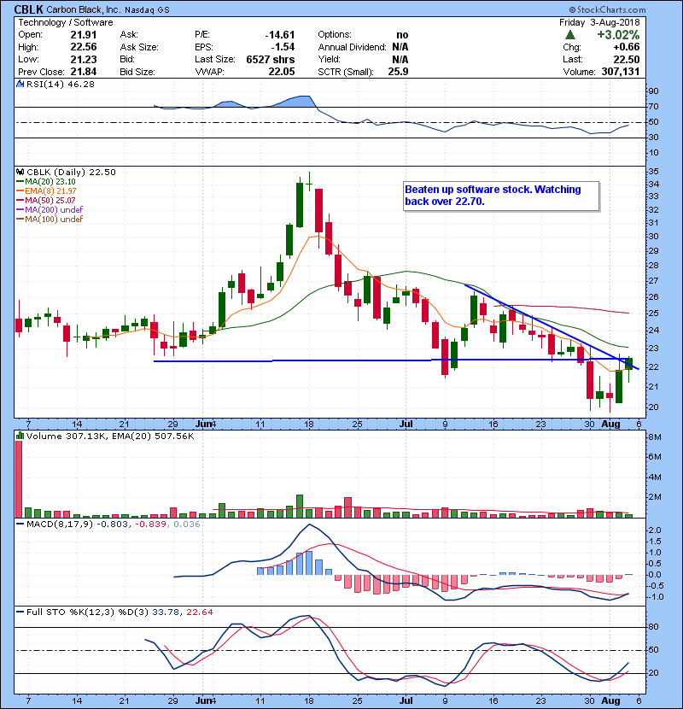
Task: Click the 8M volume axis label
Action: click(655, 437)
